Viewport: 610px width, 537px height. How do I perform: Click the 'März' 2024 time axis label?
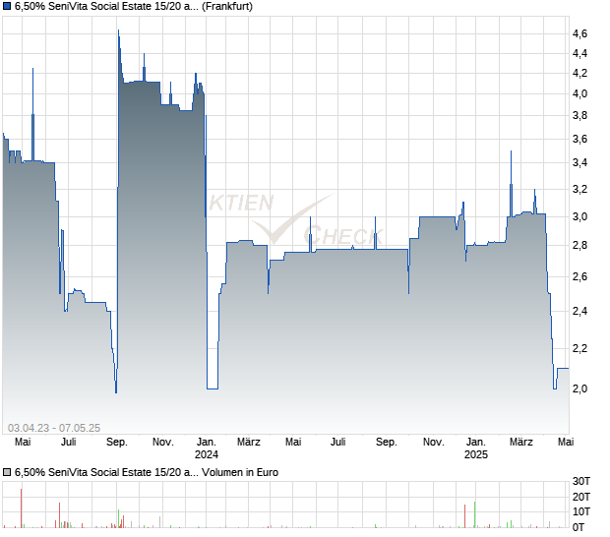[x=249, y=443]
